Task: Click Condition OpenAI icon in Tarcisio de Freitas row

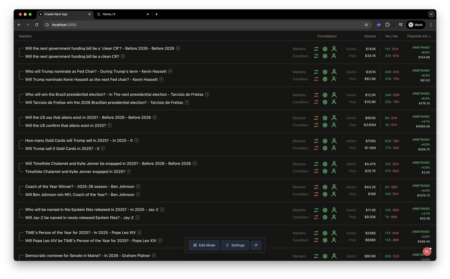Action: point(325,102)
